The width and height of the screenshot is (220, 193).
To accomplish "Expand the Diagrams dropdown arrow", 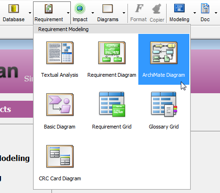I will coord(124,13).
